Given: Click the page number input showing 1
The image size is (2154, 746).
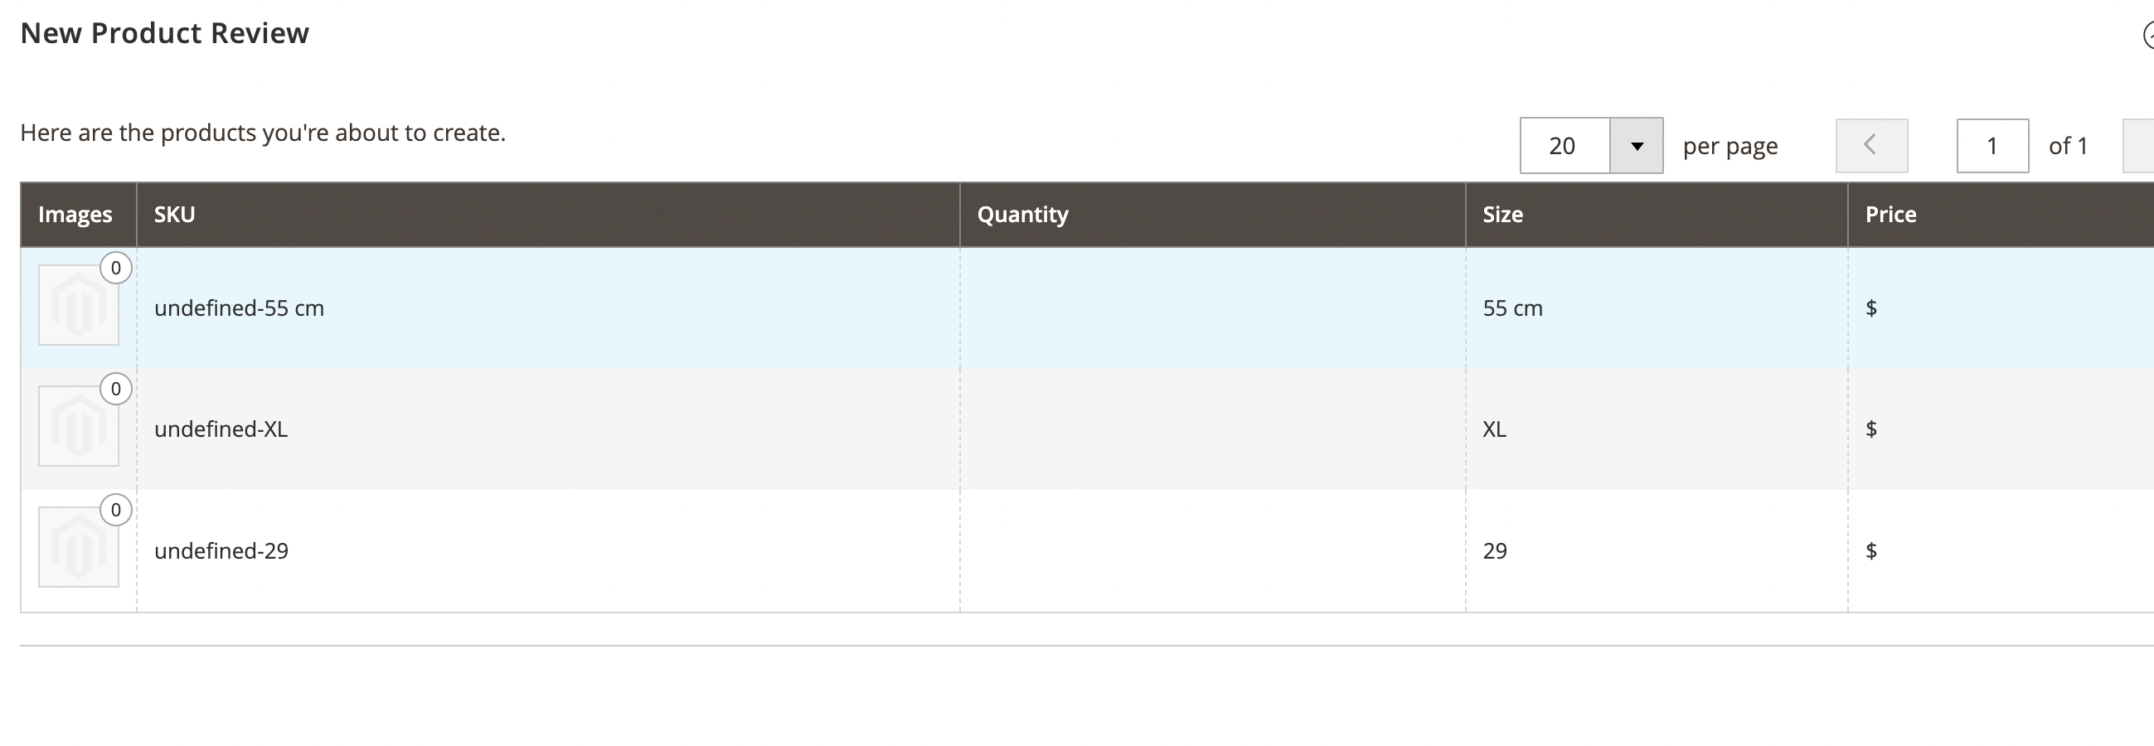Looking at the screenshot, I should coord(1992,146).
